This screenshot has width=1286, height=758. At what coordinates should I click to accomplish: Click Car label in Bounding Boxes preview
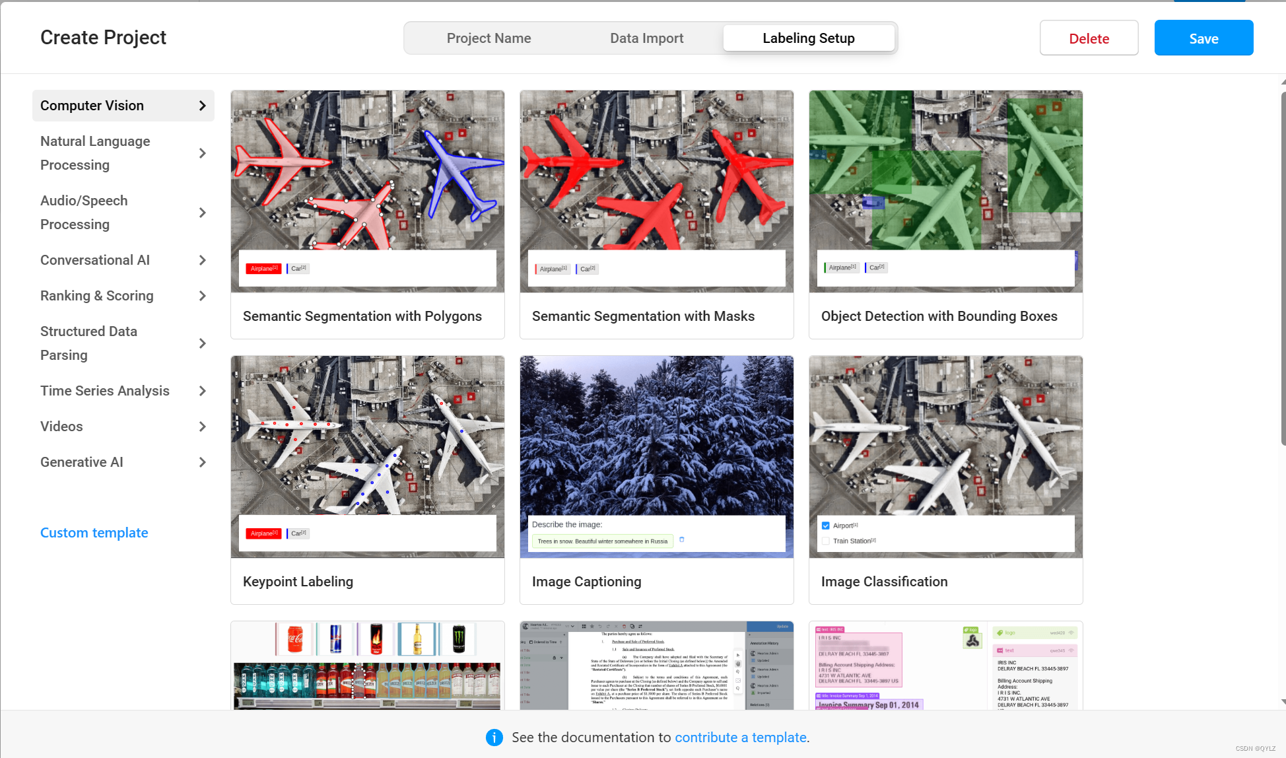point(876,267)
